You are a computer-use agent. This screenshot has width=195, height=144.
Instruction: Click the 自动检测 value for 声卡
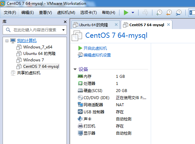click(x=124, y=119)
